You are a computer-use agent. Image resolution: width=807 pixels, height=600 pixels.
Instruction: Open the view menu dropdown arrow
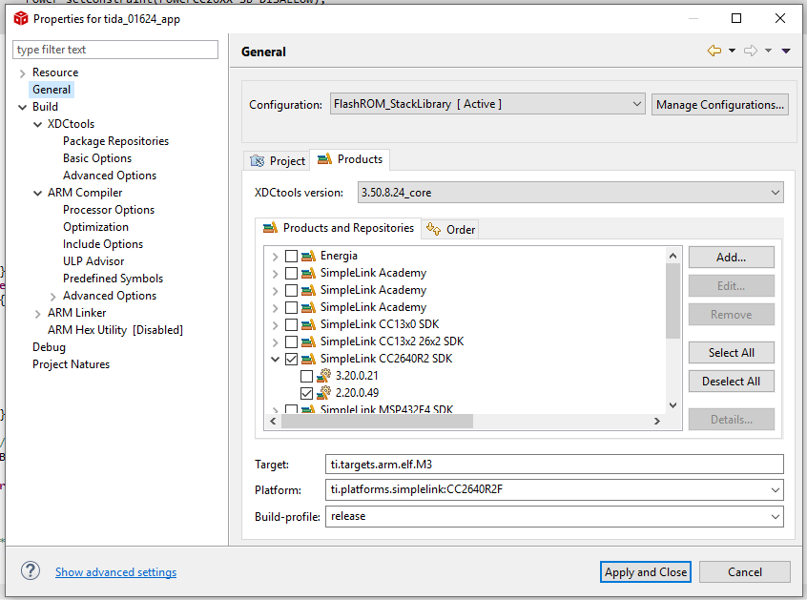[x=786, y=51]
